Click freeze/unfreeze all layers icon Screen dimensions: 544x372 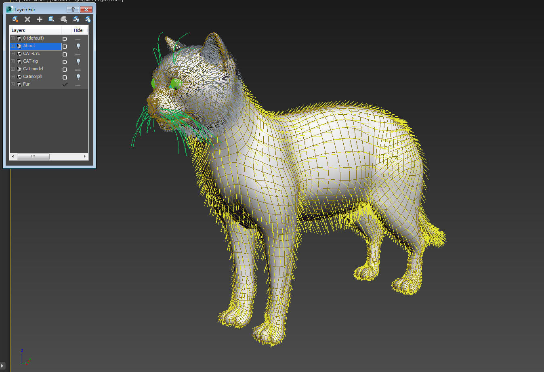(x=88, y=19)
